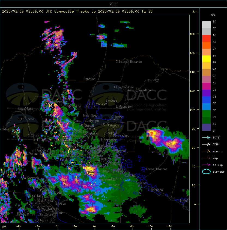Select the brown legend color band

[x=206, y=73]
